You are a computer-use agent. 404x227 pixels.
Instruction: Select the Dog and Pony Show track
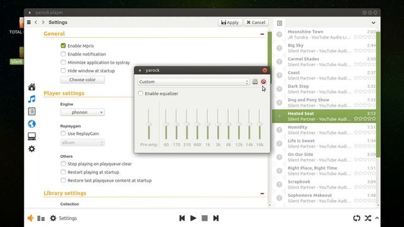pyautogui.click(x=324, y=102)
